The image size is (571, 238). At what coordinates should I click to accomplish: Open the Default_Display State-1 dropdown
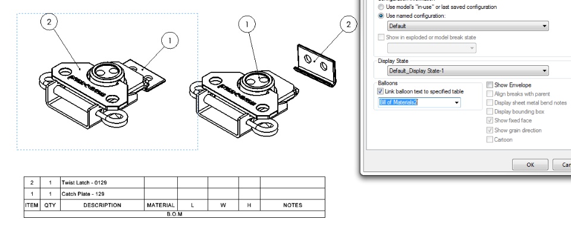pyautogui.click(x=468, y=71)
